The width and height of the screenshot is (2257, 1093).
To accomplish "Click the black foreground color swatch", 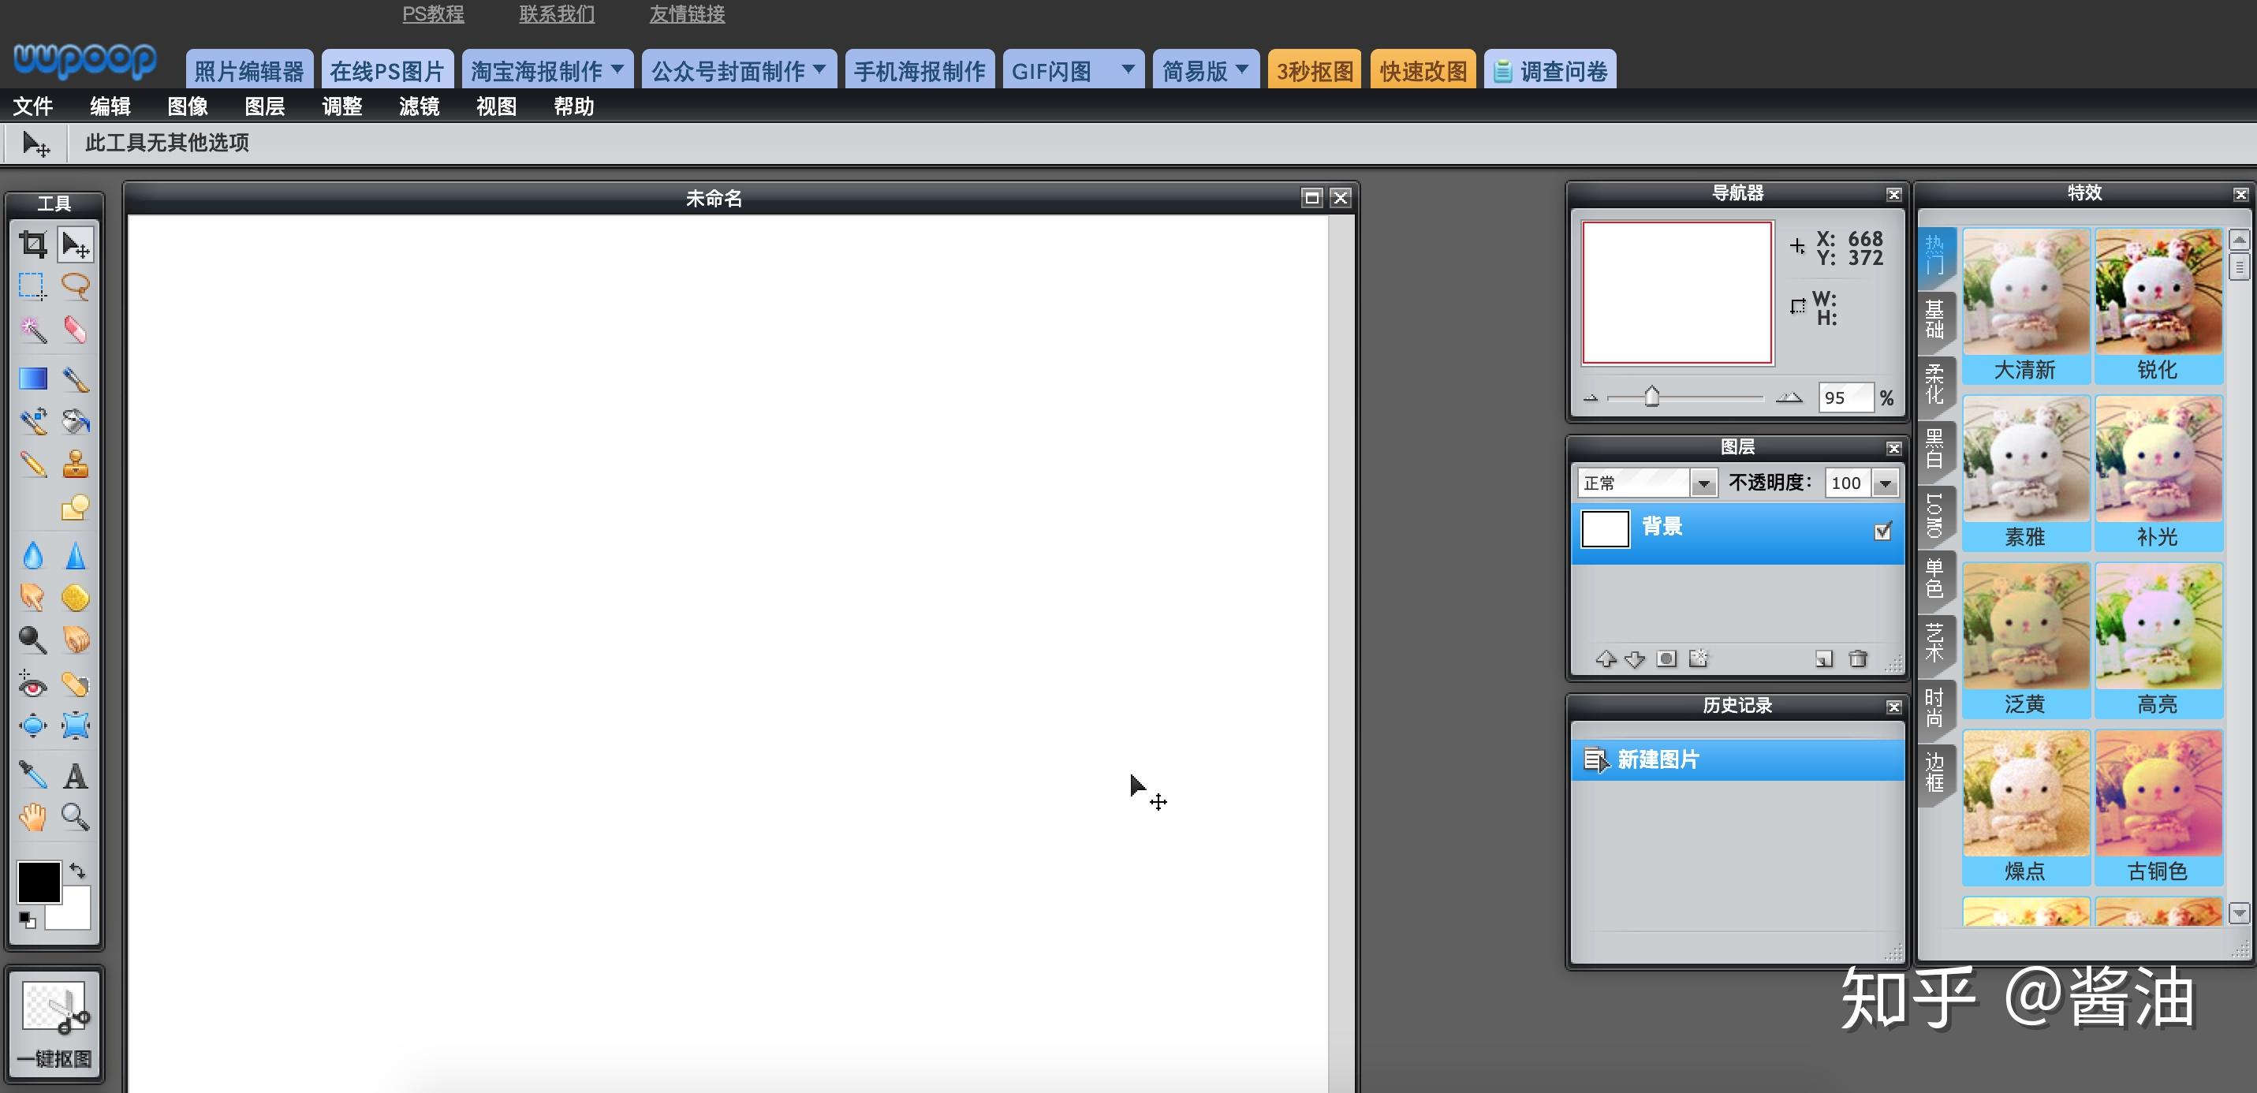I will [39, 882].
